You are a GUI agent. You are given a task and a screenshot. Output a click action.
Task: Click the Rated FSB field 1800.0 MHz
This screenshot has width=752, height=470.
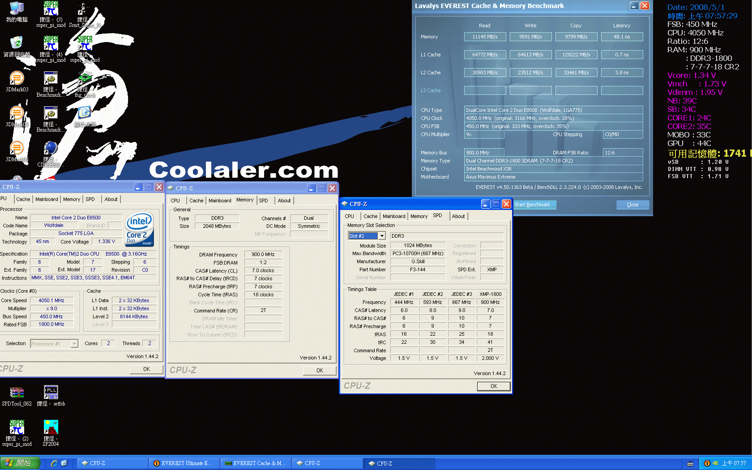tap(51, 325)
